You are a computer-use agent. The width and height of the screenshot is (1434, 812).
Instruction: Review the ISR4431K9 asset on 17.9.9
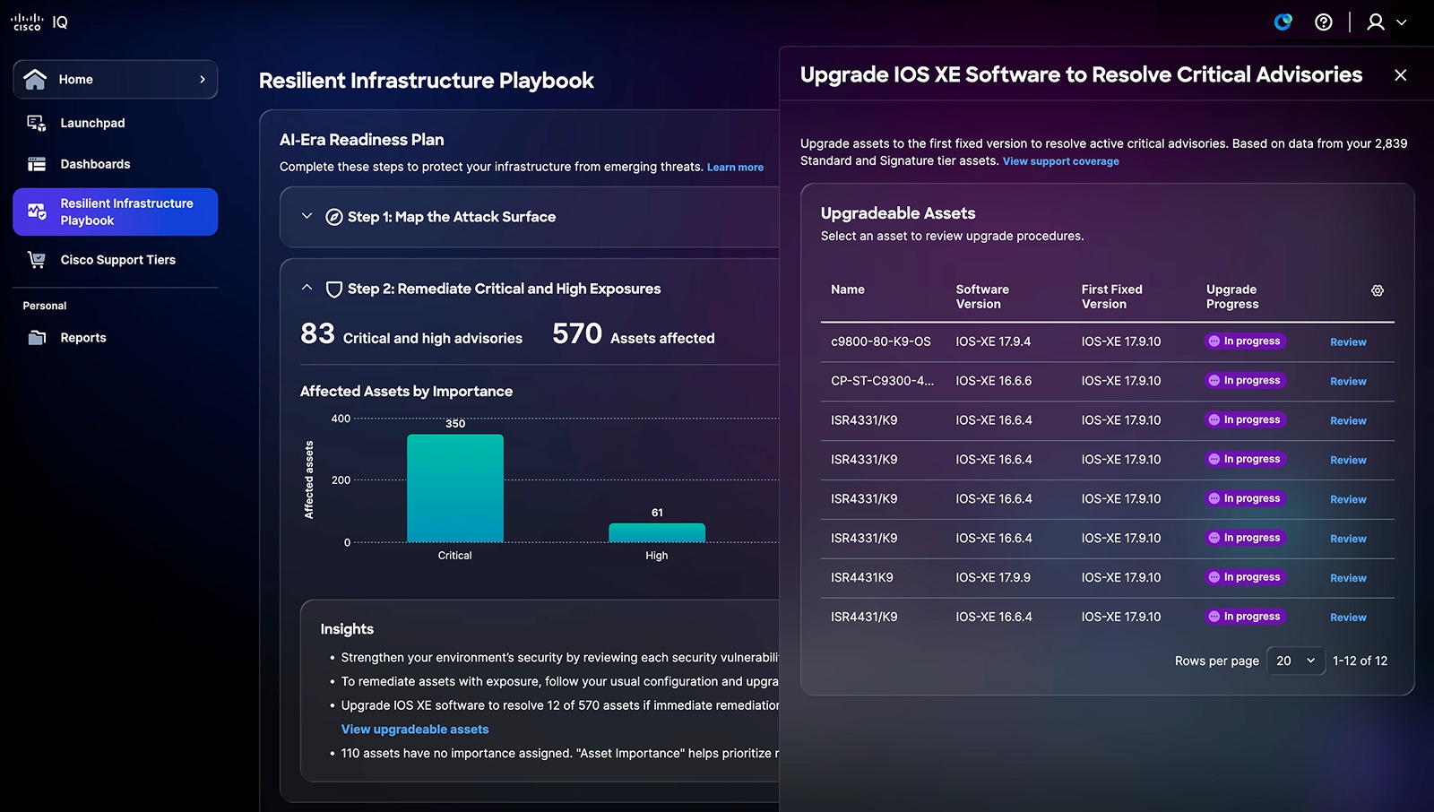[x=1348, y=578]
